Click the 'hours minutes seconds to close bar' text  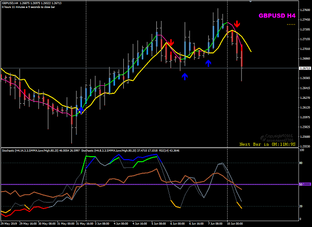coord(28,7)
